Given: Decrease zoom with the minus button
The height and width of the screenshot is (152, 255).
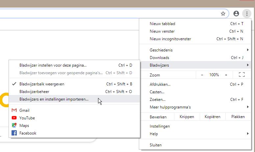Looking at the screenshot, I should point(202,75).
